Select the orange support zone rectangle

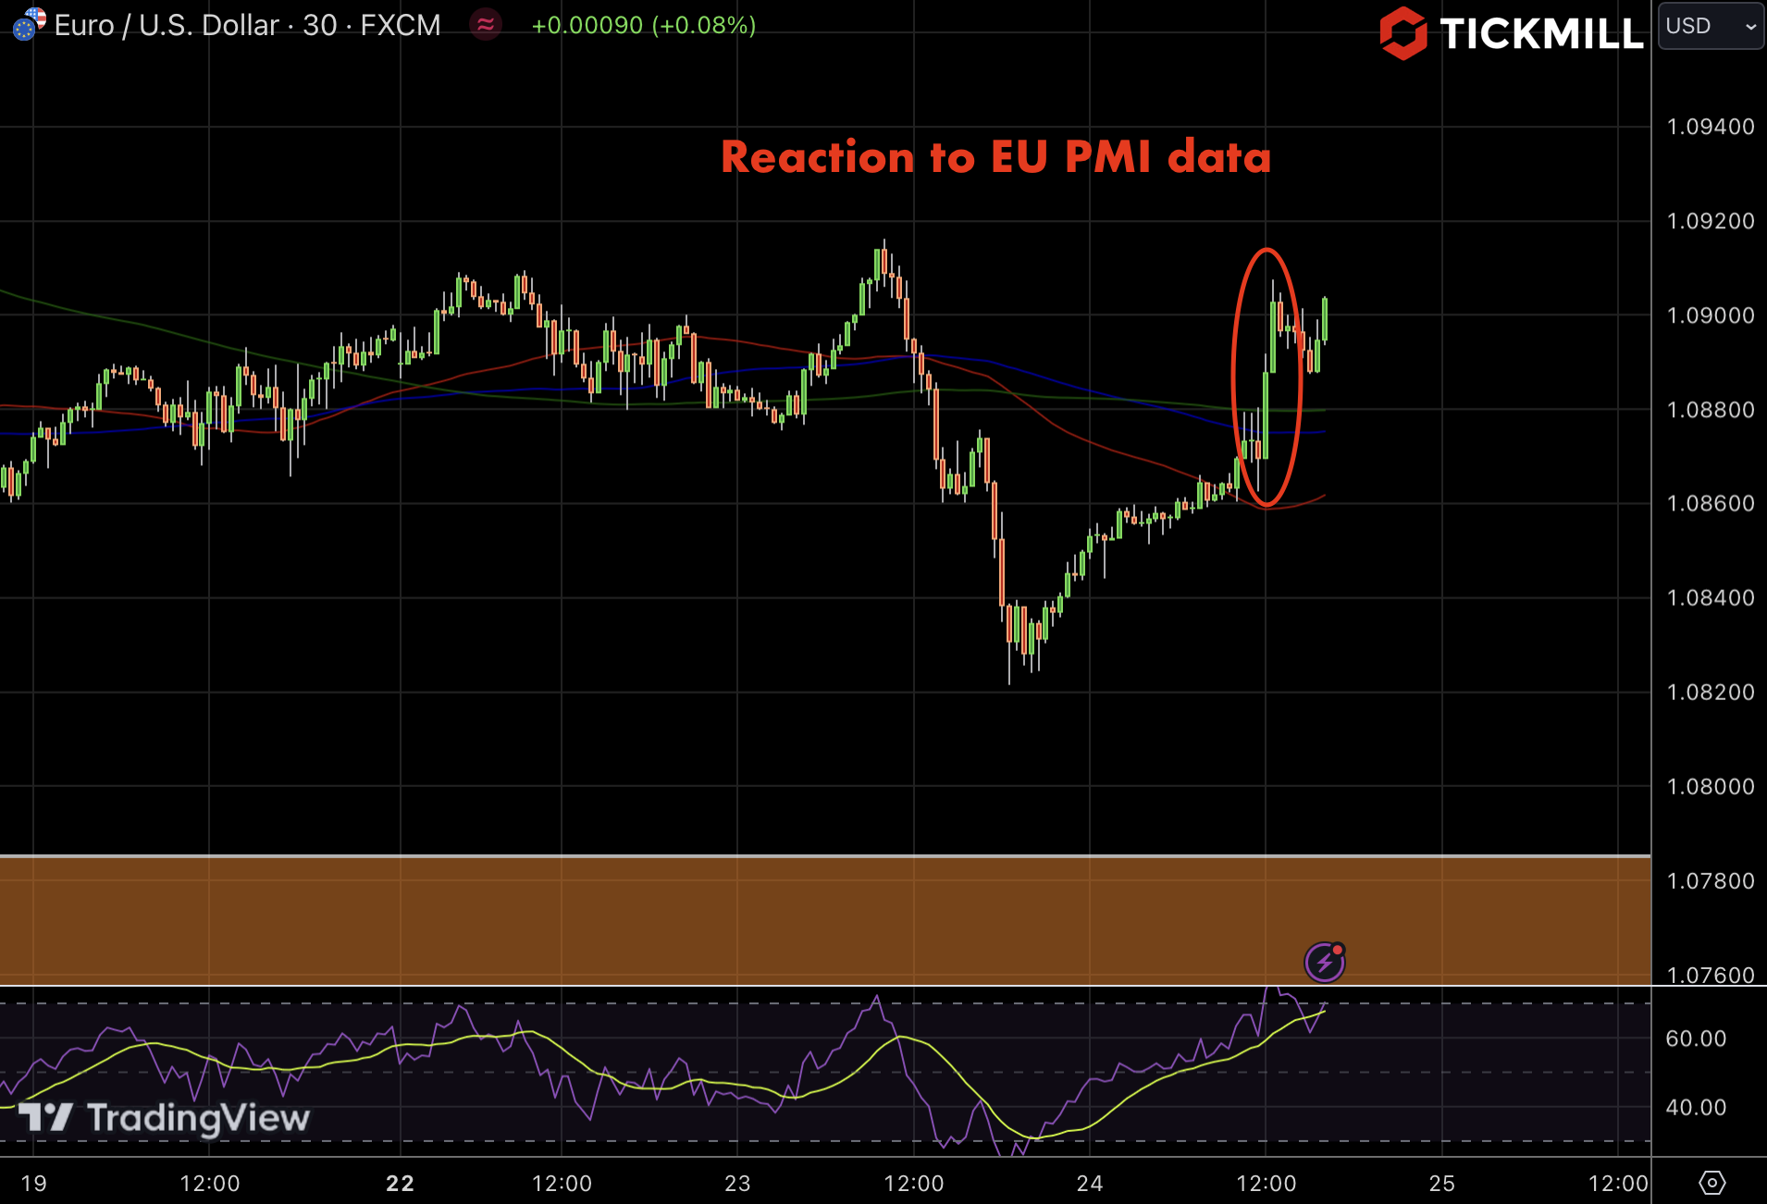pos(825,920)
